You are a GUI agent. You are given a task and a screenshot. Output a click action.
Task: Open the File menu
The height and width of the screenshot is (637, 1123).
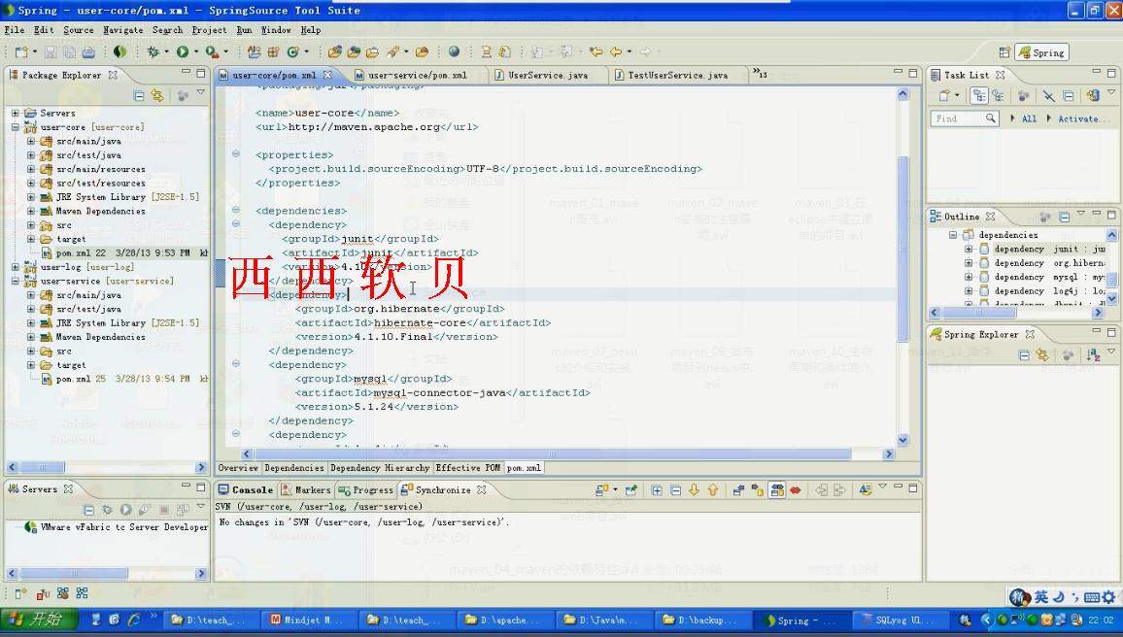point(15,30)
